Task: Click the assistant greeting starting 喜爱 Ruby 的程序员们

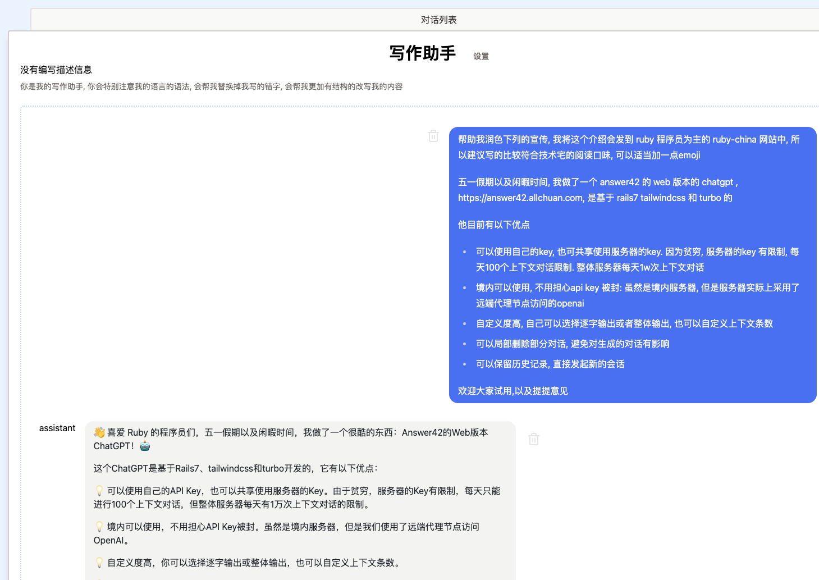Action: pos(291,439)
